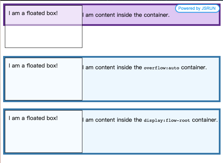This screenshot has height=163, width=223.
Task: Click the display:flow-root code text
Action: click(167, 120)
